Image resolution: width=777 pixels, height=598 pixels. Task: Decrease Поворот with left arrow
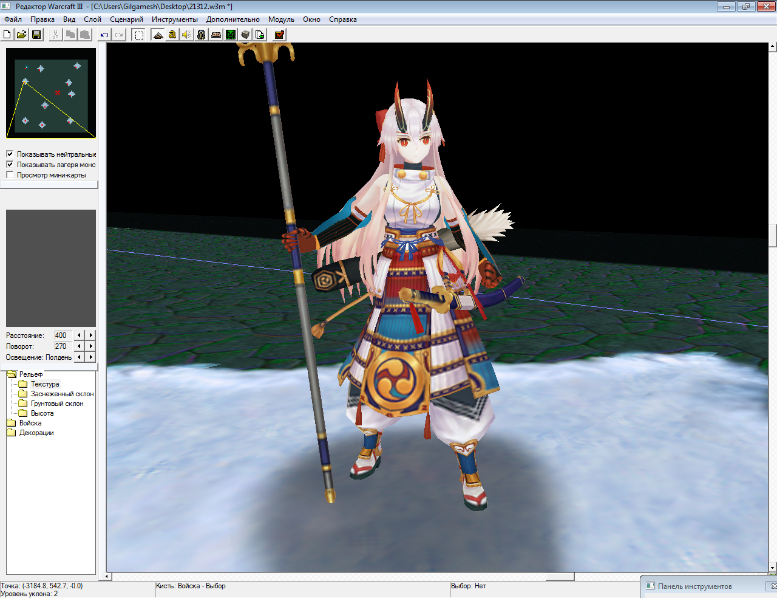79,346
